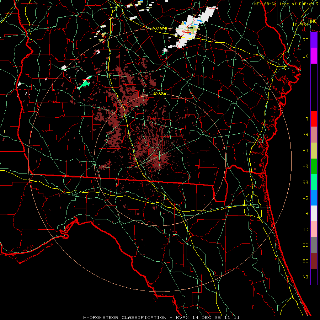This screenshot has height=320, width=320.
Task: Click the large white dry snow echo
Action: point(192,28)
